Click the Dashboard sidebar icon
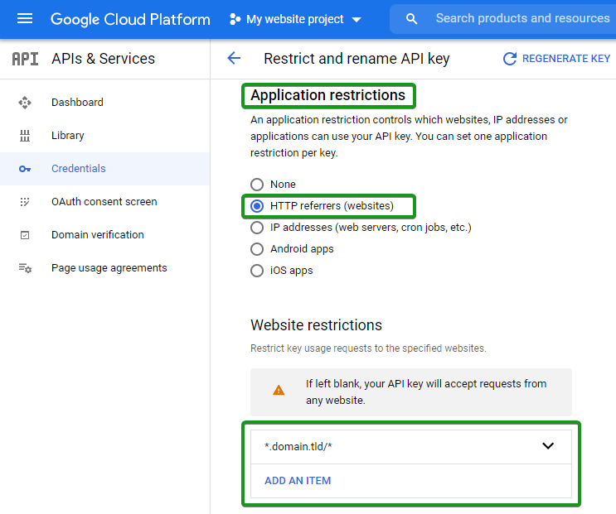This screenshot has height=514, width=616. [x=25, y=103]
